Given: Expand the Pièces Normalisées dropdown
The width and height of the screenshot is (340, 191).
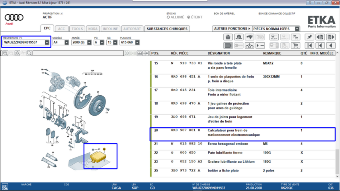Looking at the screenshot, I should pos(297,29).
